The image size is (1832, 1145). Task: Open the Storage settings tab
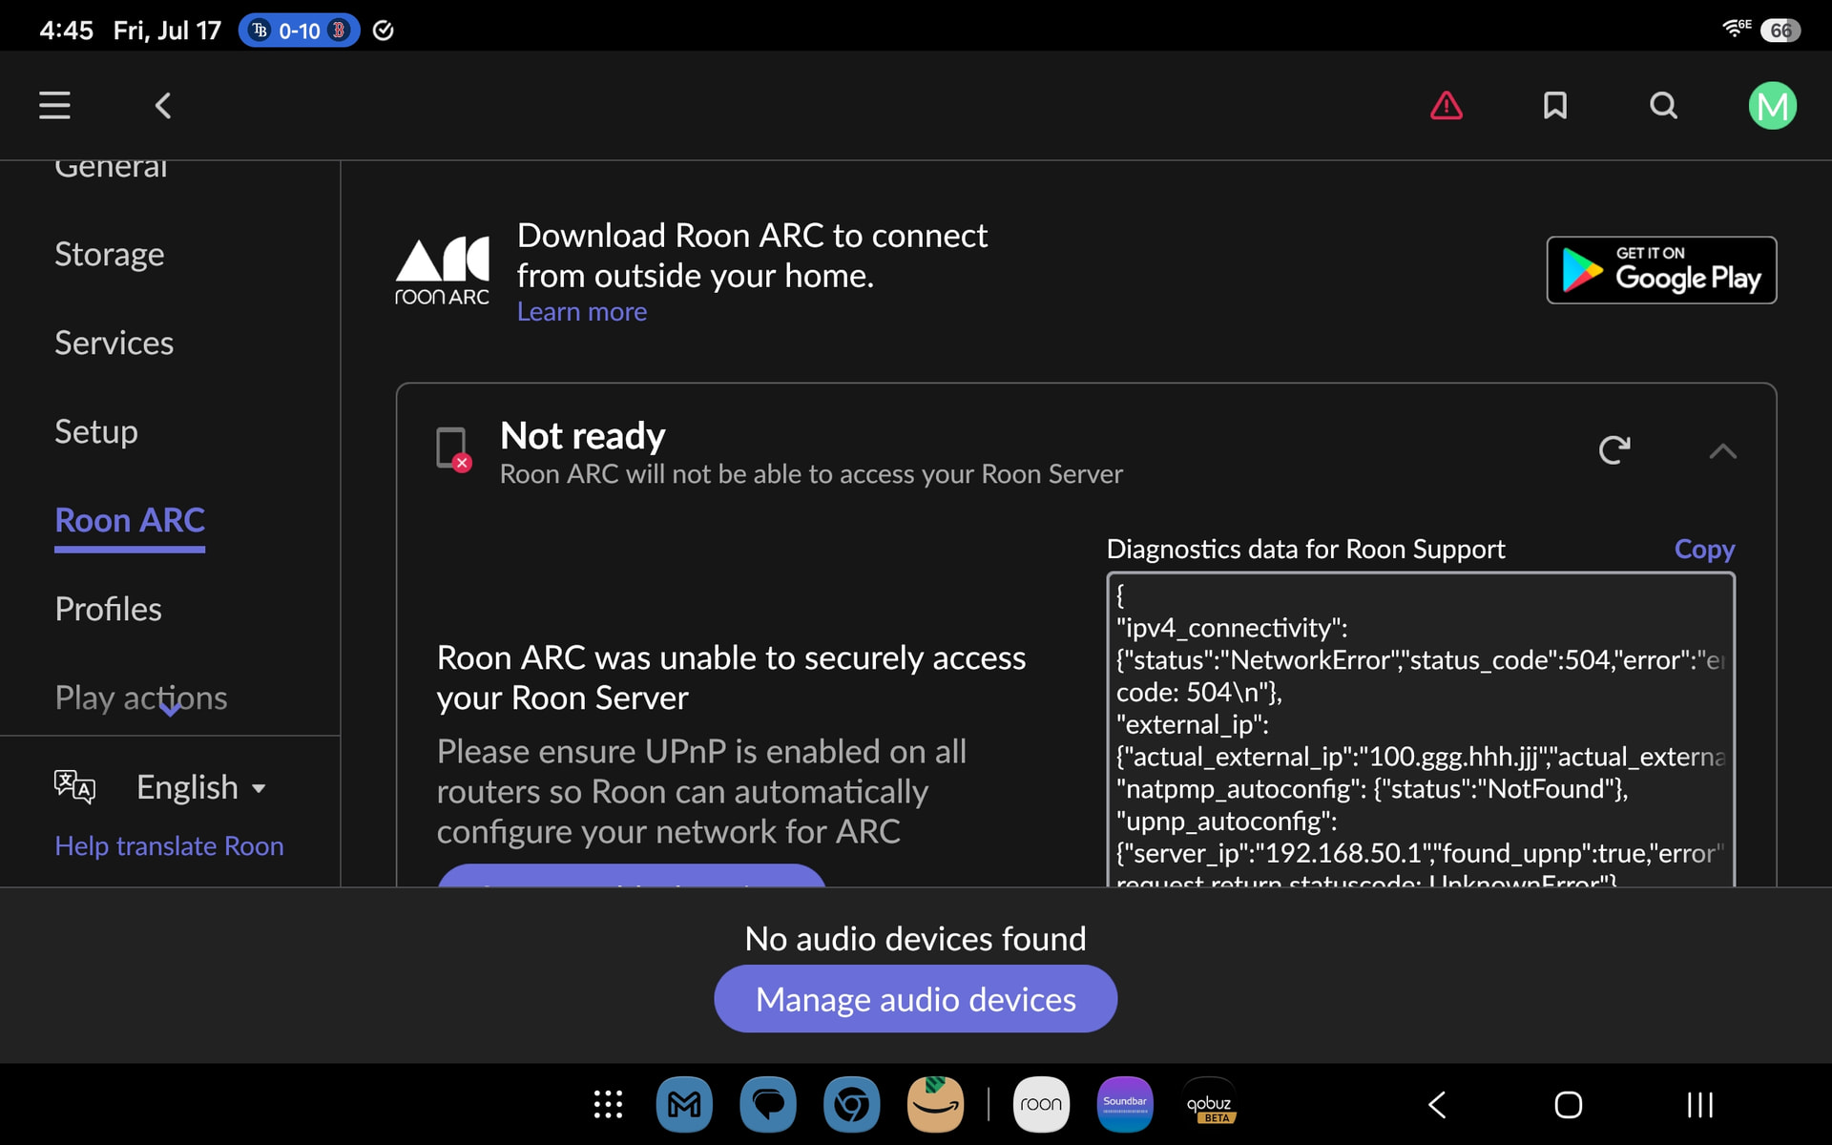point(110,254)
